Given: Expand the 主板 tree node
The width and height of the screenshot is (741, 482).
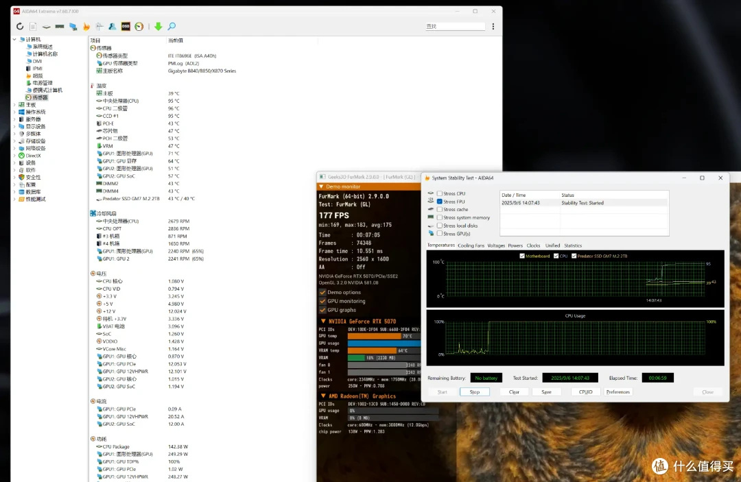Looking at the screenshot, I should [x=14, y=105].
